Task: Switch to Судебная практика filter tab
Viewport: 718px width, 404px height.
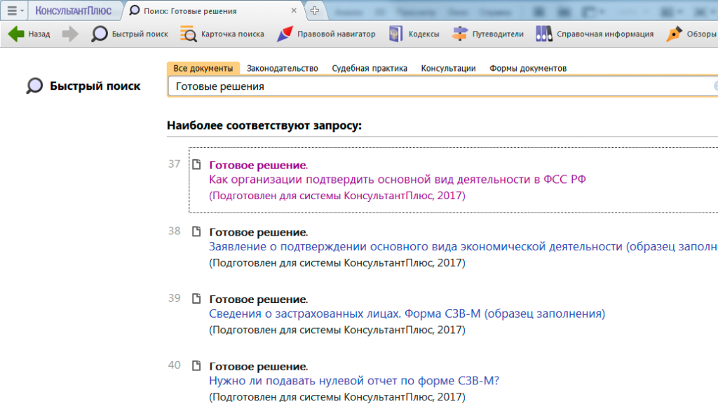Action: pos(370,68)
